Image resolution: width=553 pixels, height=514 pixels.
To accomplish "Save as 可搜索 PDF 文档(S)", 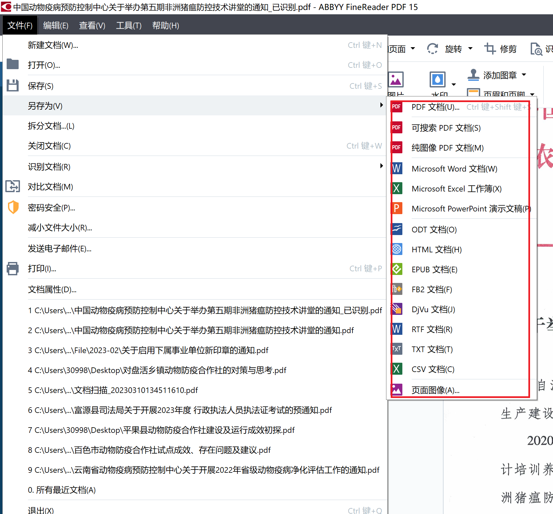I will (x=461, y=128).
